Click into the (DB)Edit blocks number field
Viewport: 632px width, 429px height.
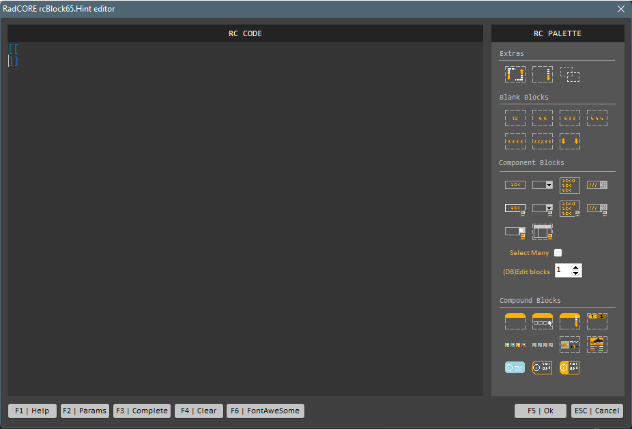click(562, 271)
